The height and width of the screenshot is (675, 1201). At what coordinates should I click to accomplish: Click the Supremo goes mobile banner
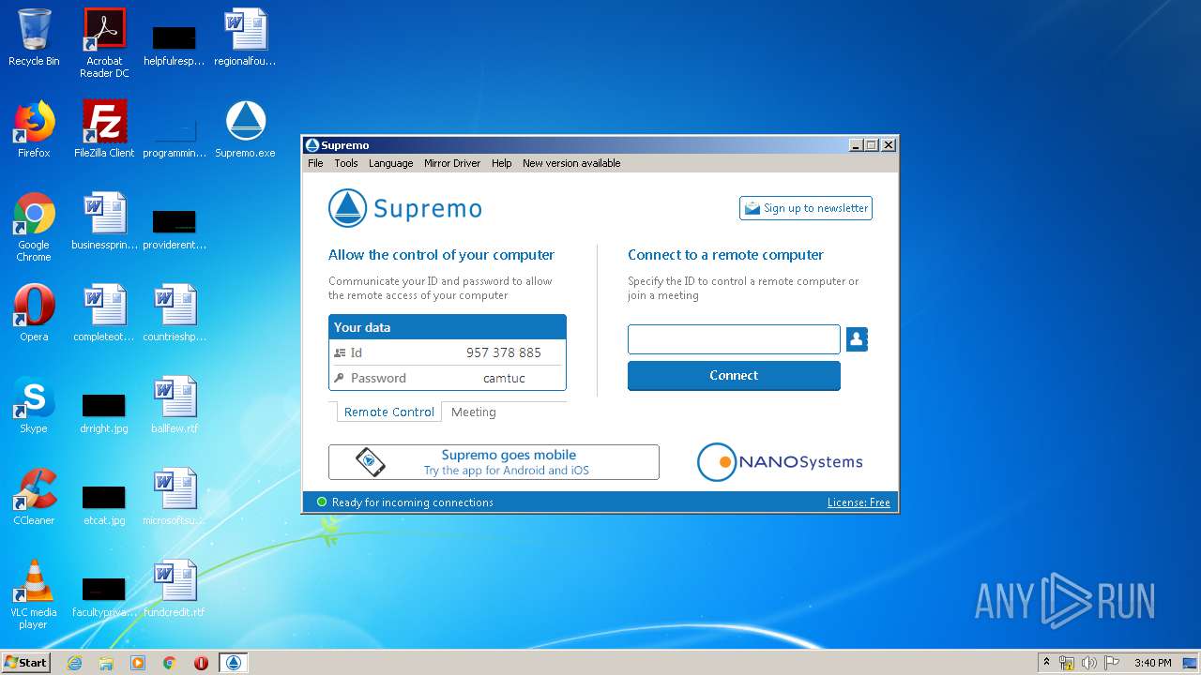tap(494, 462)
